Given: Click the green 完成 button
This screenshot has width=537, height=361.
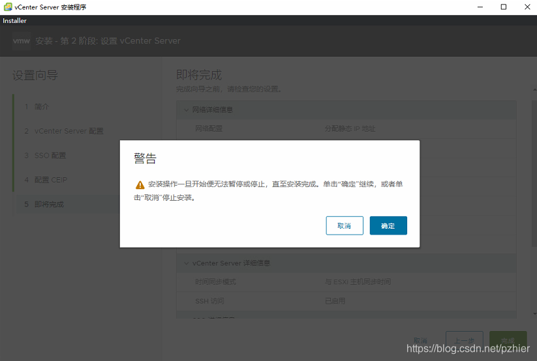Looking at the screenshot, I should (508, 340).
